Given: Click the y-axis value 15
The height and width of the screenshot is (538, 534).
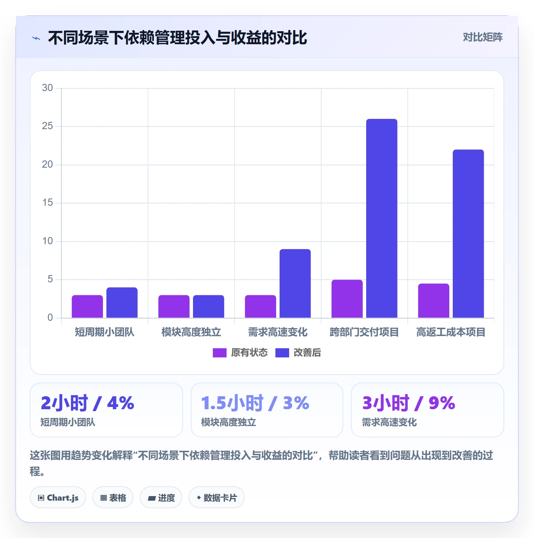Looking at the screenshot, I should pos(47,203).
